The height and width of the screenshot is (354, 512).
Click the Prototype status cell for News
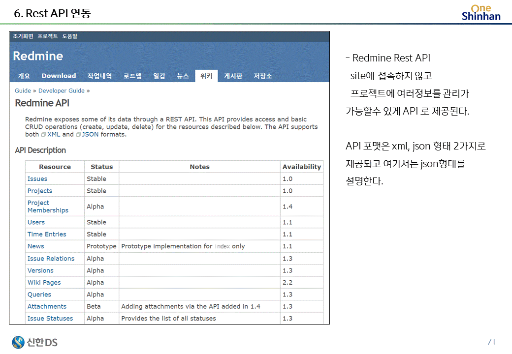click(101, 246)
